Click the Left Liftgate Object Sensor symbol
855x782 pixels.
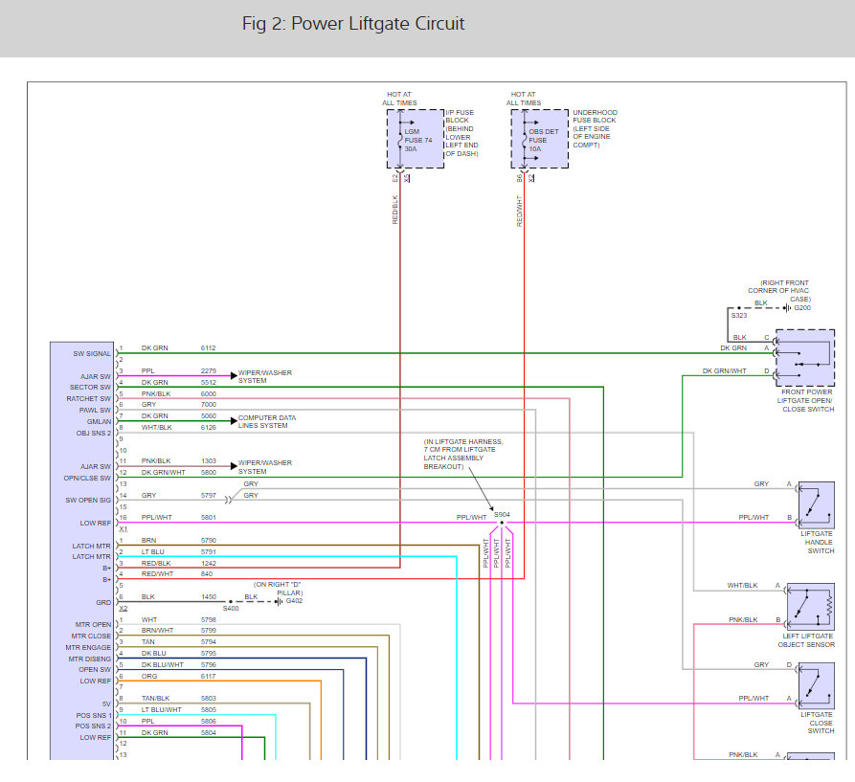[811, 607]
